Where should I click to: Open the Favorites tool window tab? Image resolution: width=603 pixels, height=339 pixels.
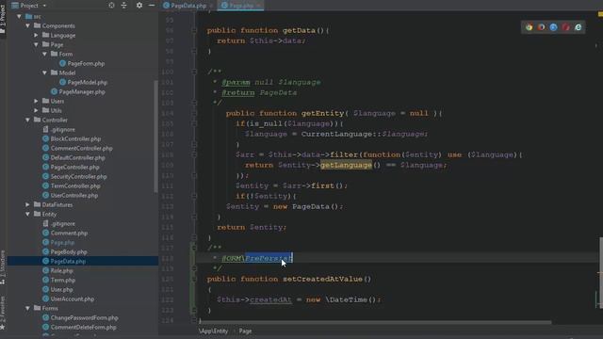(3, 312)
